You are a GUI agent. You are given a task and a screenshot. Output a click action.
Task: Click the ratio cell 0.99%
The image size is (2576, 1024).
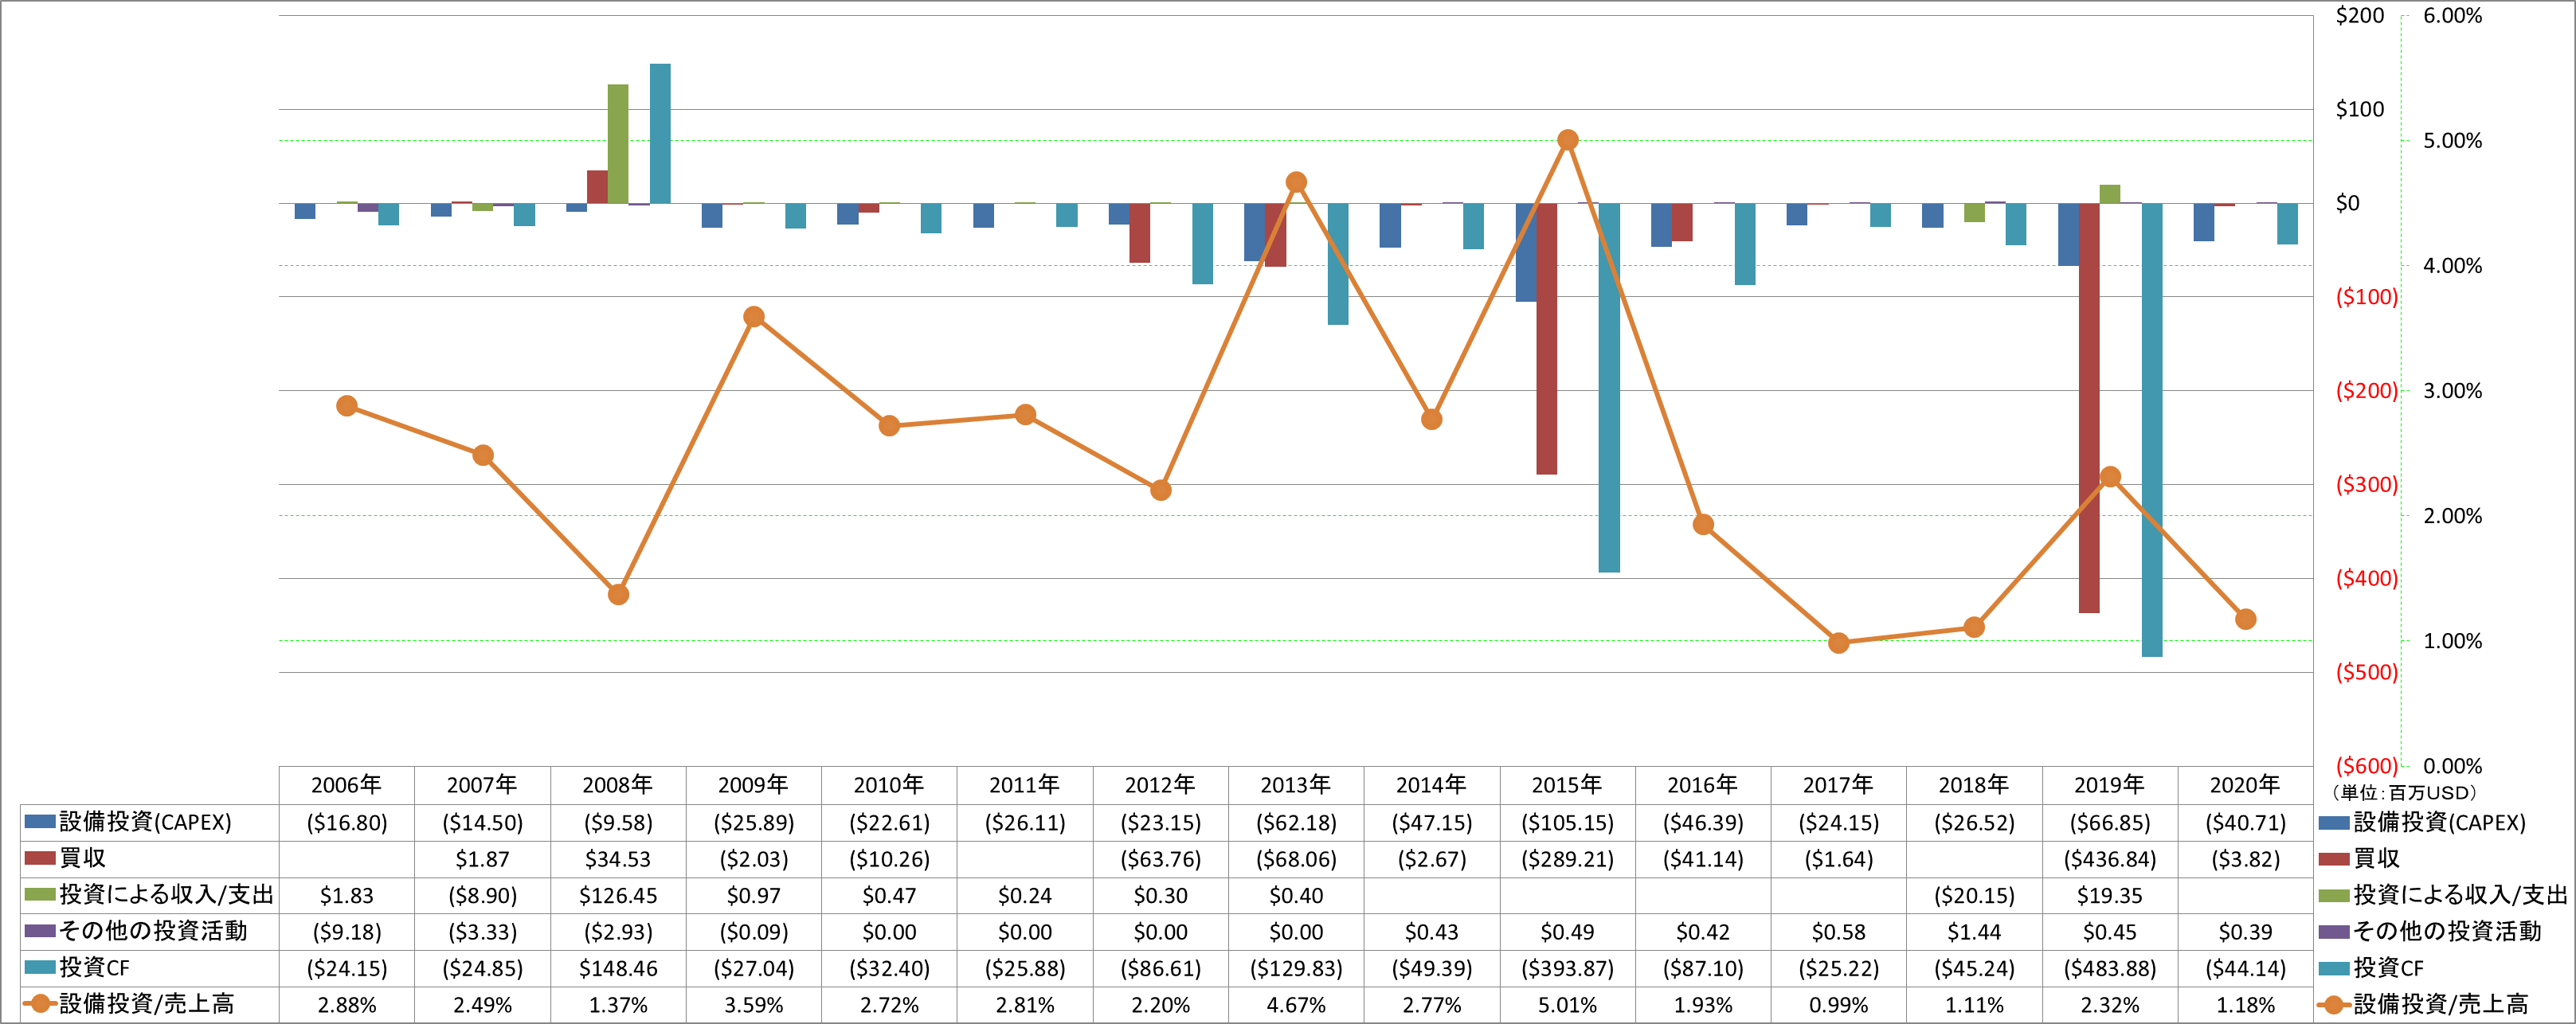click(1838, 1005)
